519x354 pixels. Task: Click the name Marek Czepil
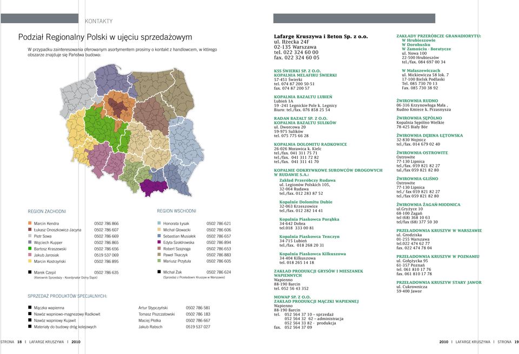(45, 273)
